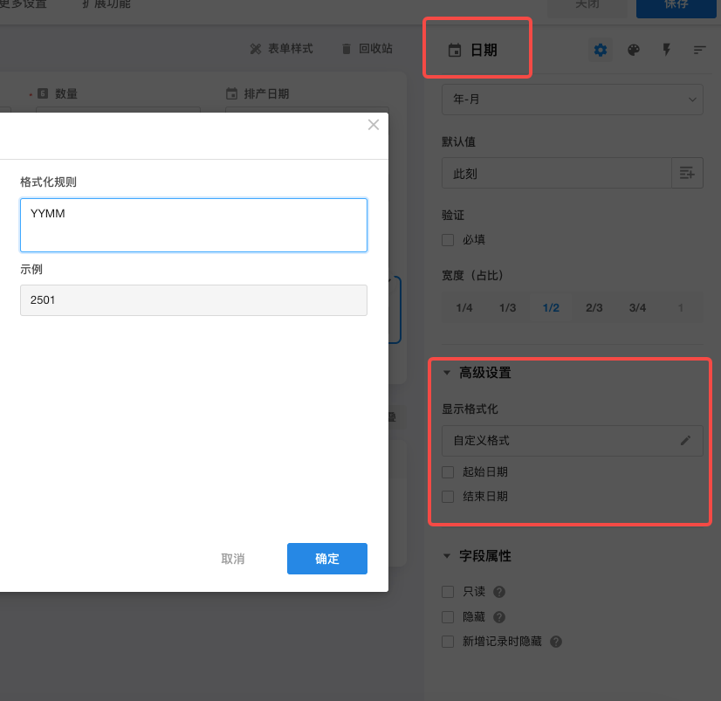The image size is (721, 701).
Task: Click the default value list-add icon
Action: [687, 174]
